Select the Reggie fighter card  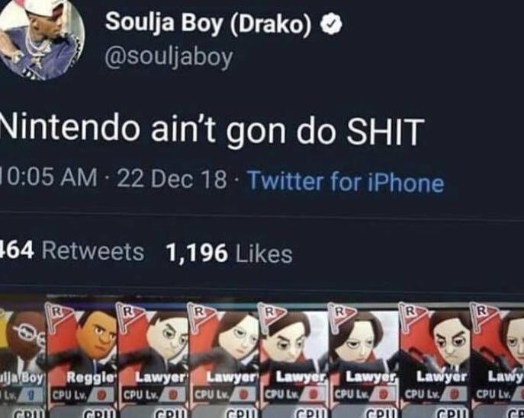click(x=82, y=356)
